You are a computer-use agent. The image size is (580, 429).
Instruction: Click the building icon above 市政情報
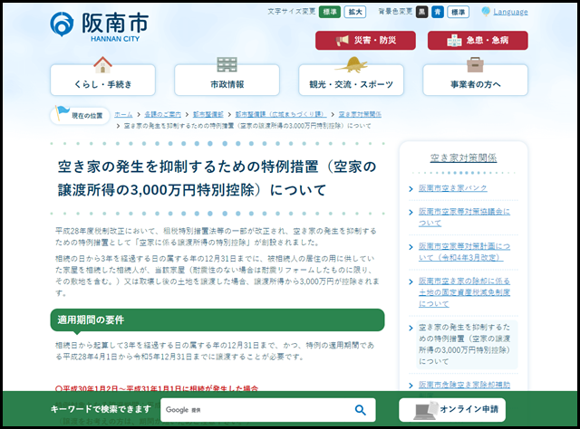coord(227,64)
